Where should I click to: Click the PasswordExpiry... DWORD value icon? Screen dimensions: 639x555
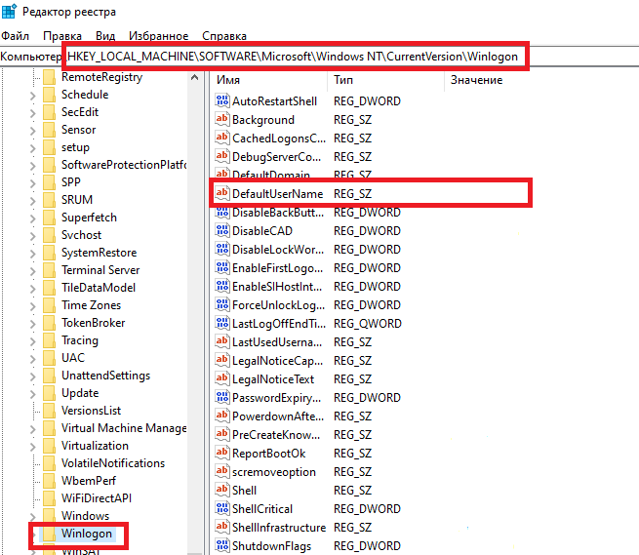[x=222, y=397]
